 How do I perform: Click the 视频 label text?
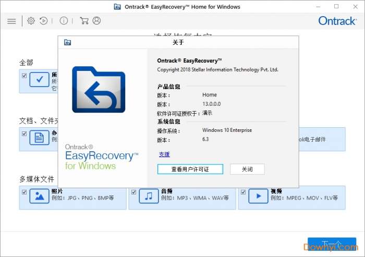pyautogui.click(x=276, y=191)
